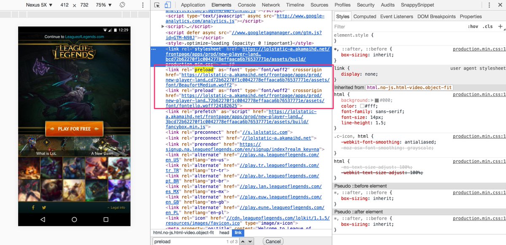Click the Twitter icon in page footer
This screenshot has height=245, width=506.
click(44, 207)
